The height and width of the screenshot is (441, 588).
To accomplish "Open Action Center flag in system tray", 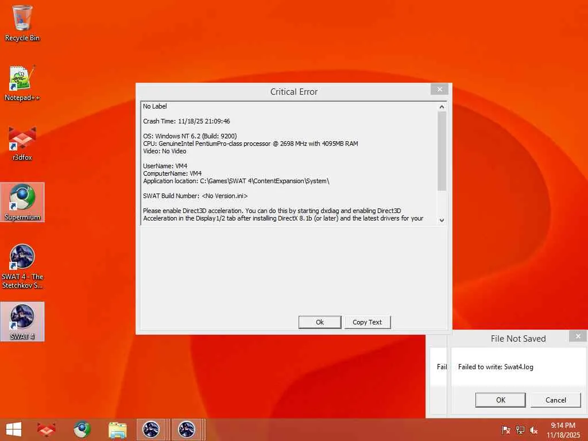I will (x=506, y=430).
